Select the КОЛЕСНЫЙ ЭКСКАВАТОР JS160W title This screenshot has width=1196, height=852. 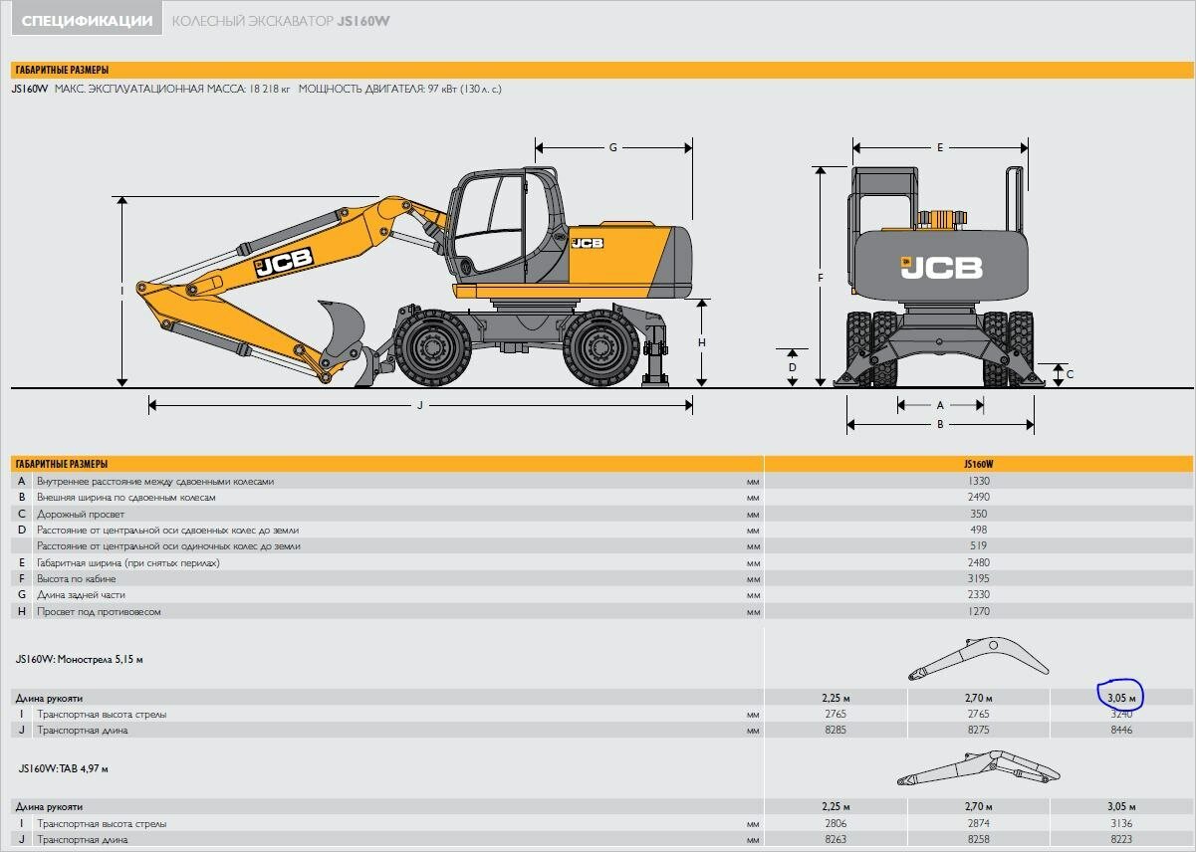point(280,21)
